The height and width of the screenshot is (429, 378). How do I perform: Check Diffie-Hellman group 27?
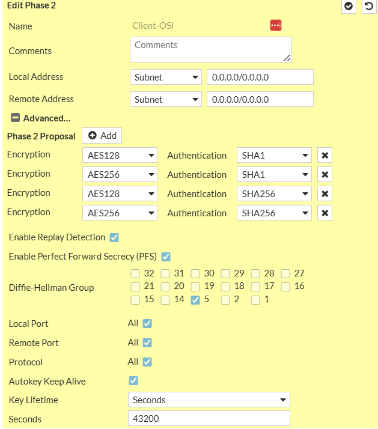pos(285,273)
